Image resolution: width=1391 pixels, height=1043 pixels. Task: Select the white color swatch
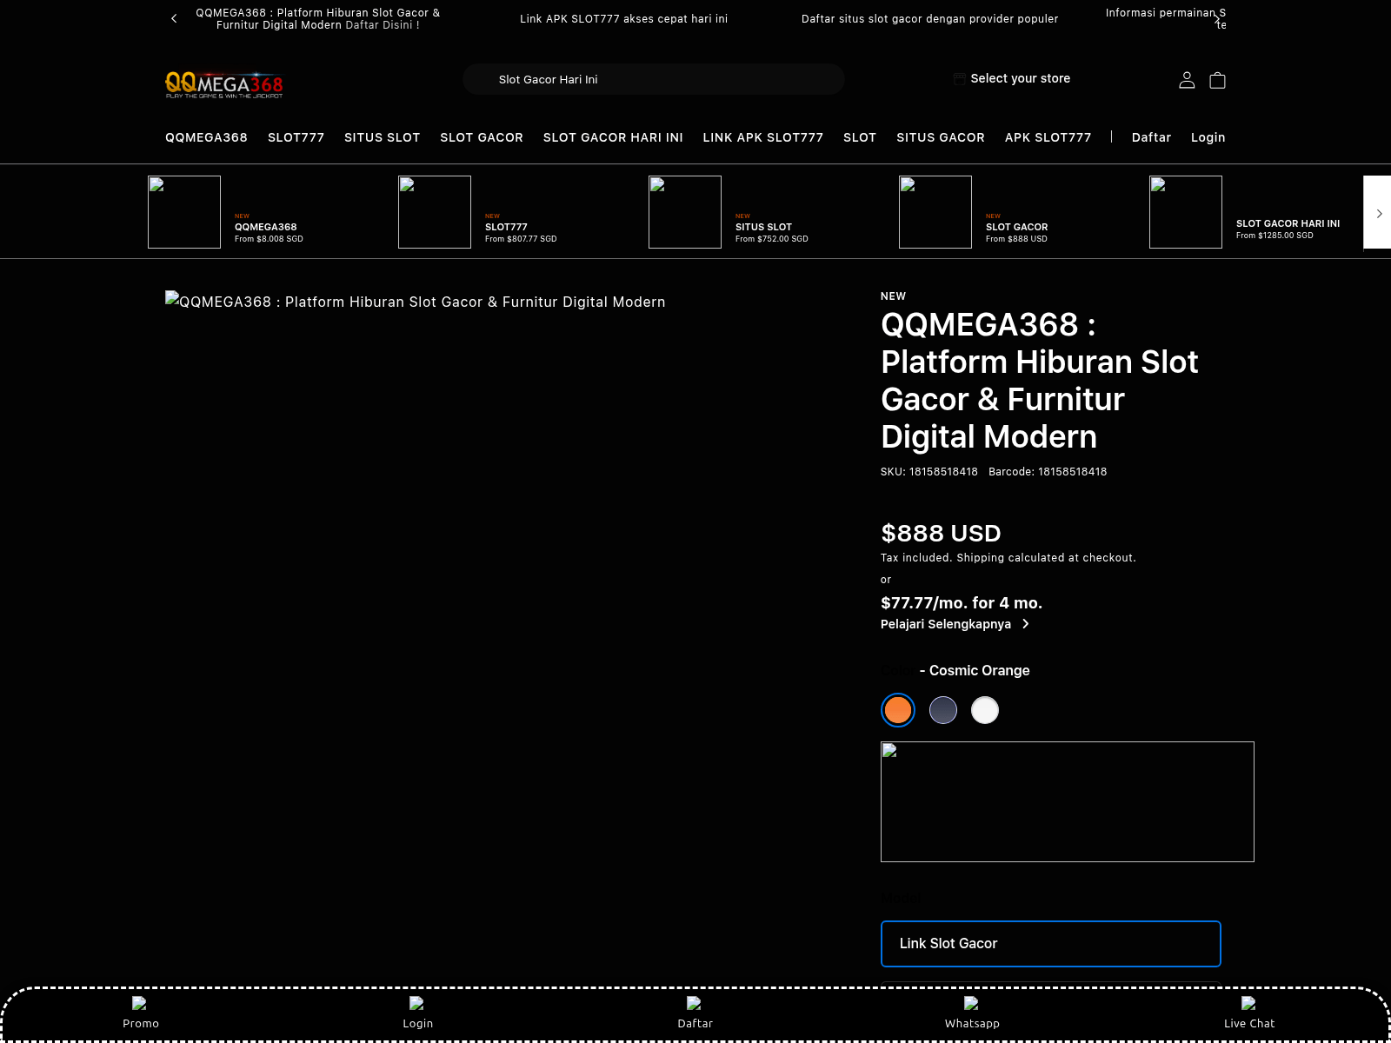coord(985,710)
